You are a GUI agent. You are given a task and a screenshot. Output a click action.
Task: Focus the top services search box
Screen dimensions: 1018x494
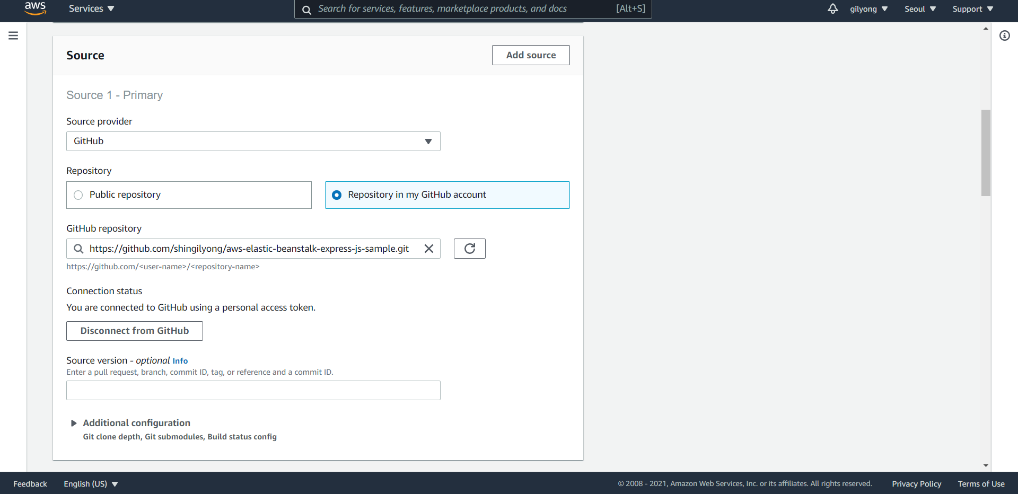[x=473, y=9]
